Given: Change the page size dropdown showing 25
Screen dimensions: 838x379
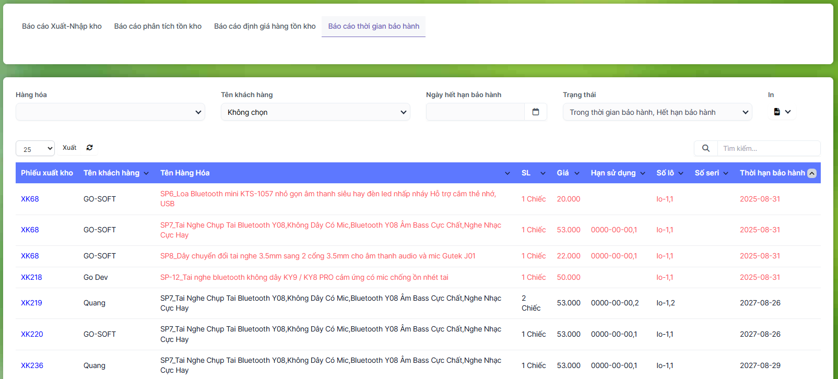Looking at the screenshot, I should pos(35,149).
